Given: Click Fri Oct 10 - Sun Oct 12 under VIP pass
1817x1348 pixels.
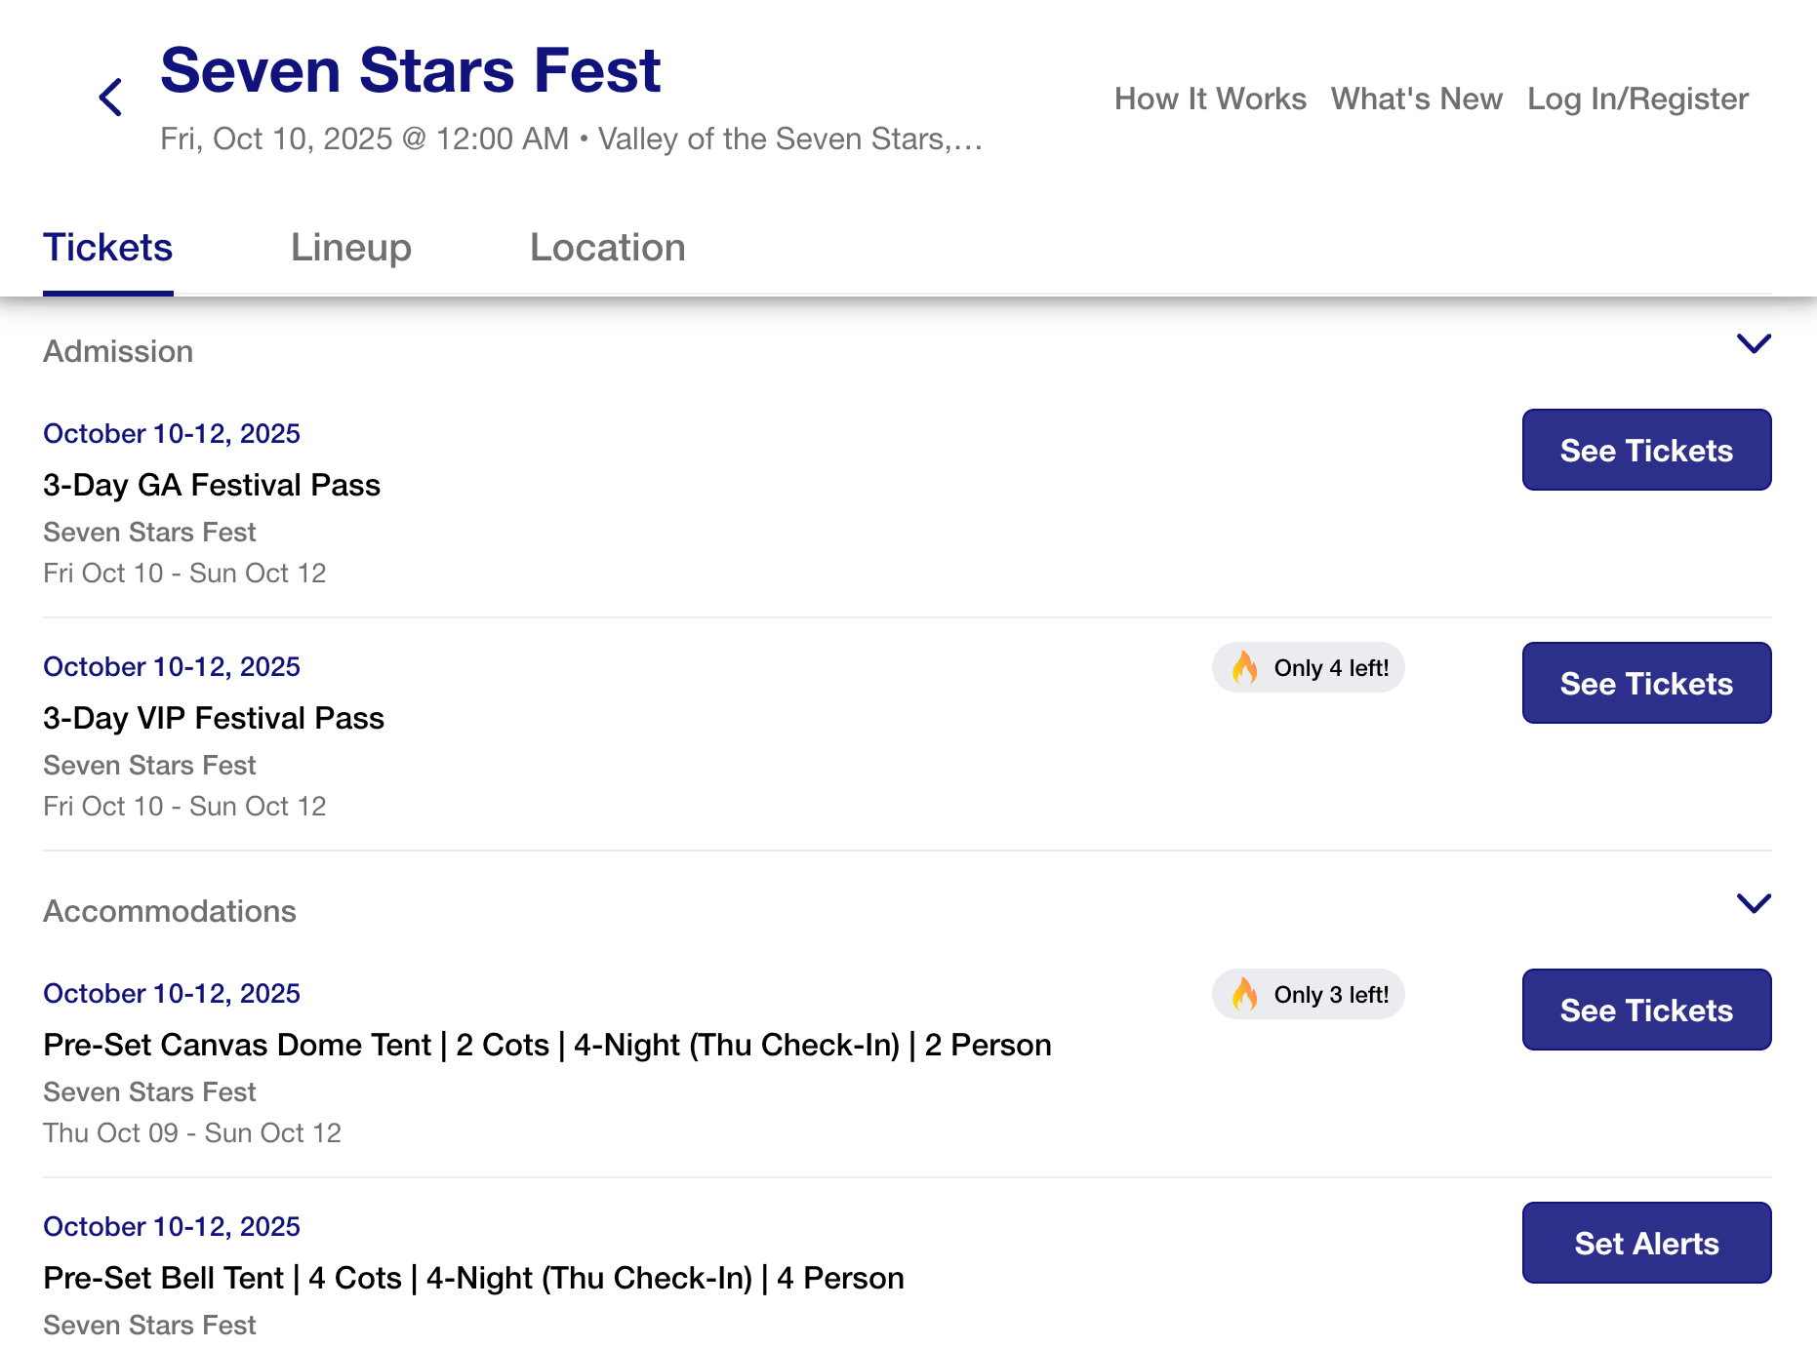Looking at the screenshot, I should 184,807.
